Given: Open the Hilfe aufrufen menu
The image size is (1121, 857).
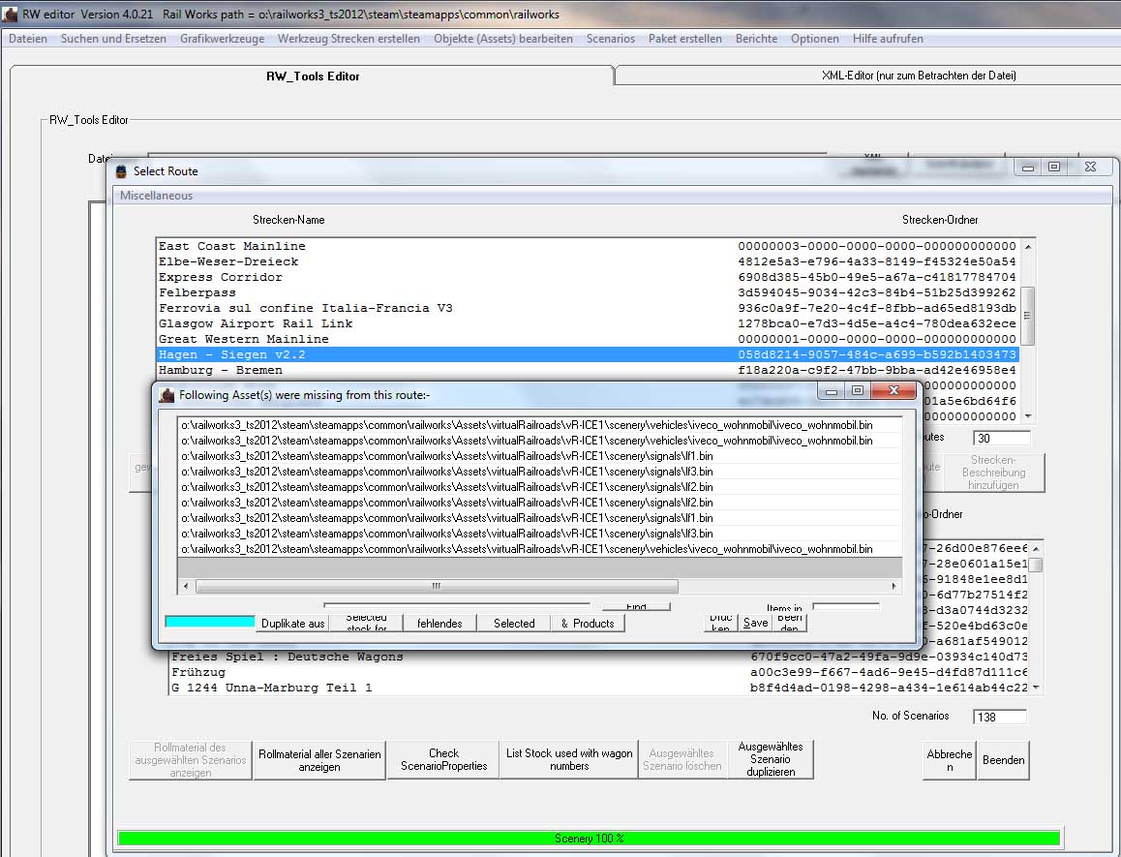Looking at the screenshot, I should pos(888,39).
